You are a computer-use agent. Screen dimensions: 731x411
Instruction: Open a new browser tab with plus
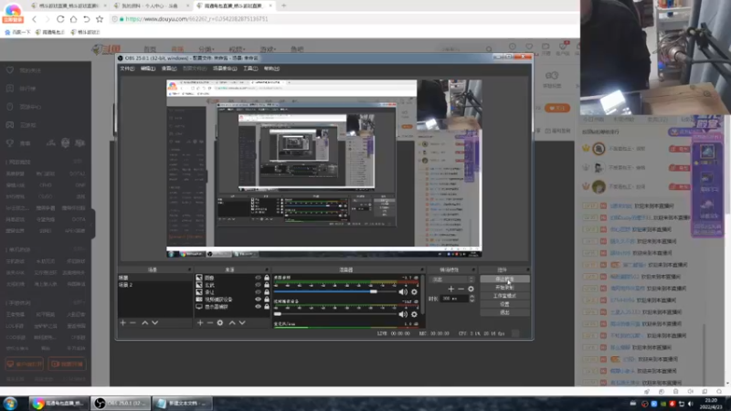(283, 5)
